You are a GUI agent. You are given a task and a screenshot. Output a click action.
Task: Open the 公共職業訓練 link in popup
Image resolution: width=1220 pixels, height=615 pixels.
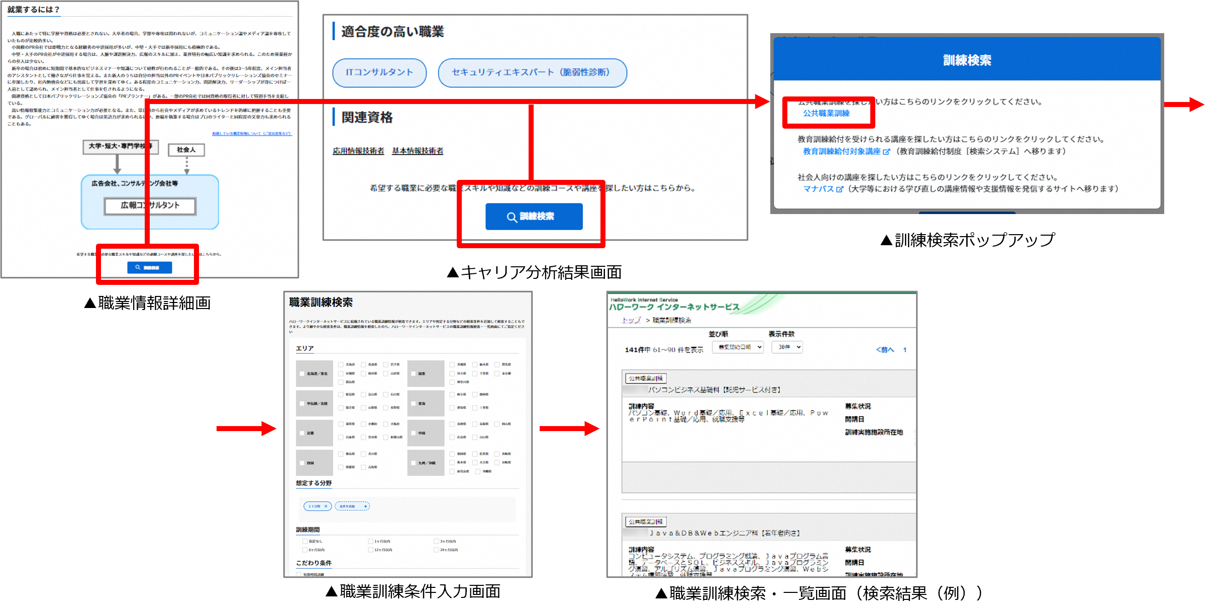pyautogui.click(x=826, y=114)
